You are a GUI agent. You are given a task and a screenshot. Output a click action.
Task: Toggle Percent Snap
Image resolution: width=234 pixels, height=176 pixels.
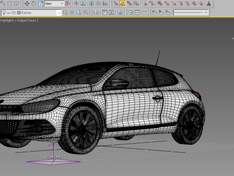coord(129,3)
